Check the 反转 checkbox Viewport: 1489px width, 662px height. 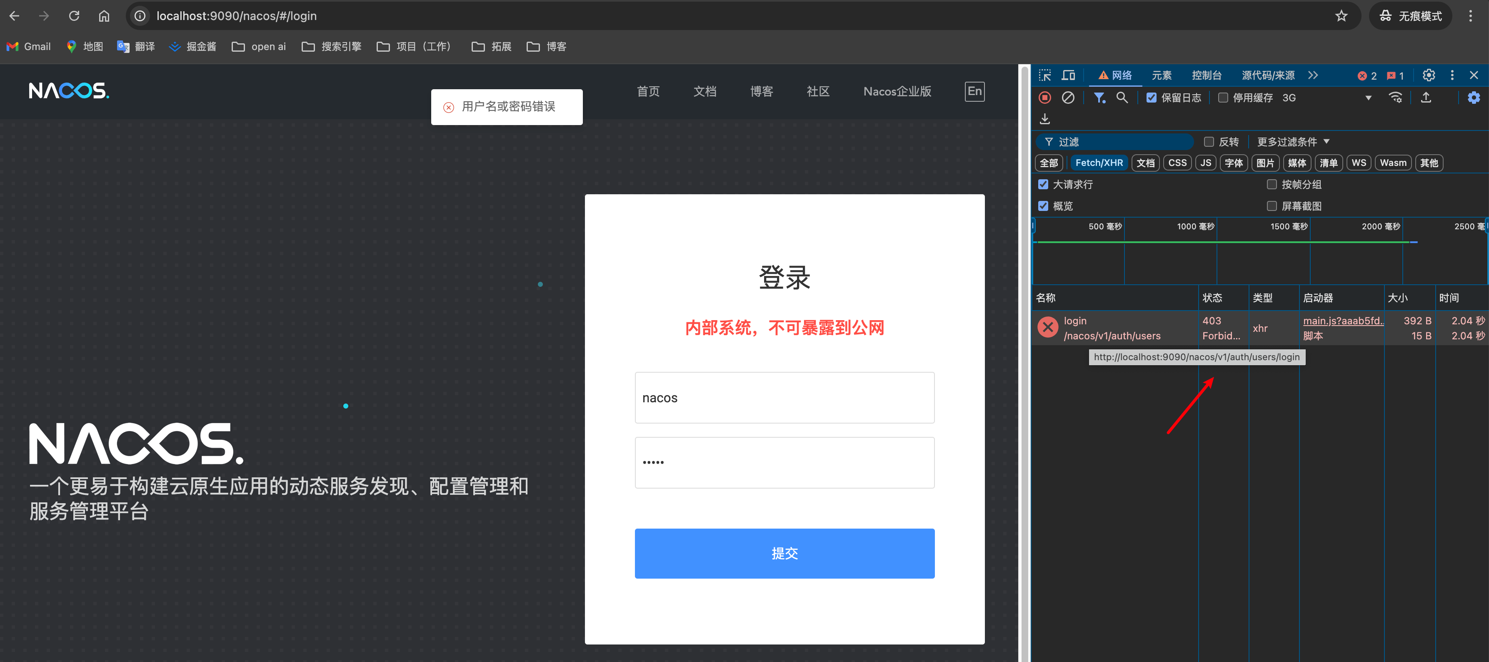[1208, 142]
